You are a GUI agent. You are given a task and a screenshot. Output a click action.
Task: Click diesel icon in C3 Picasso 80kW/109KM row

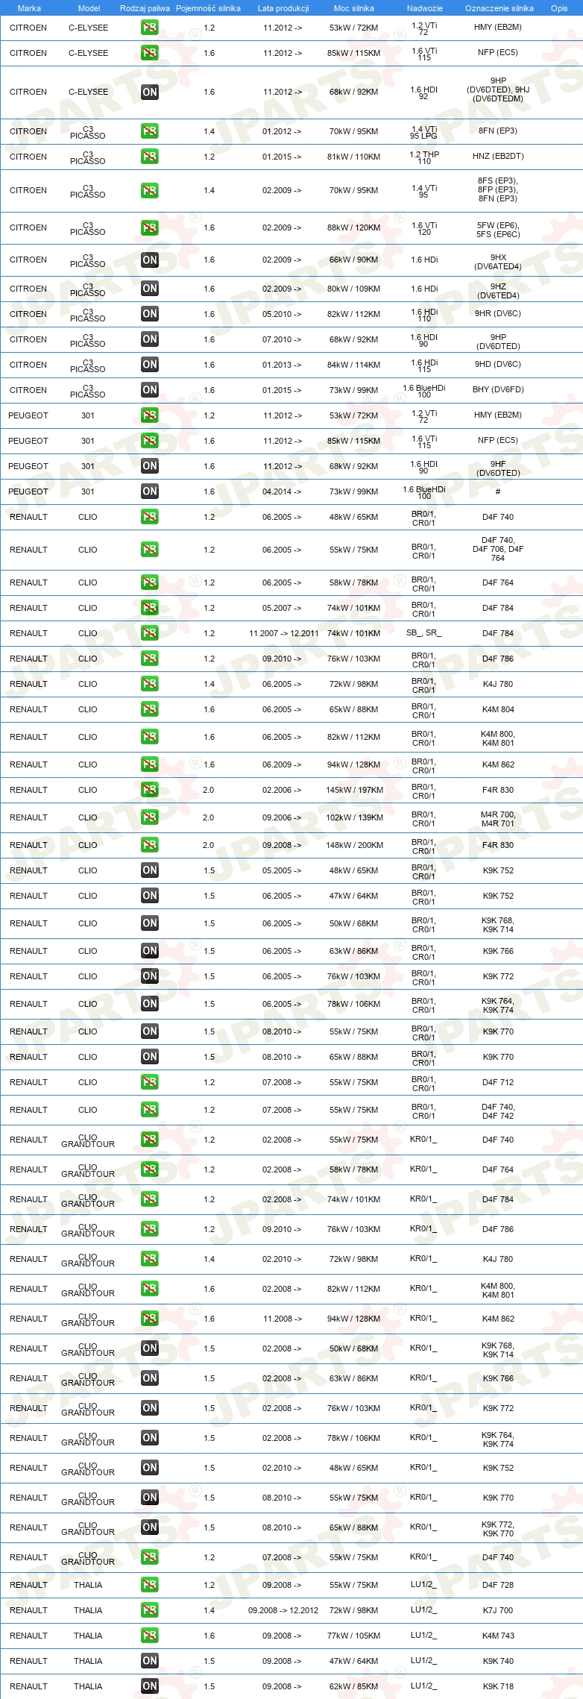click(150, 289)
